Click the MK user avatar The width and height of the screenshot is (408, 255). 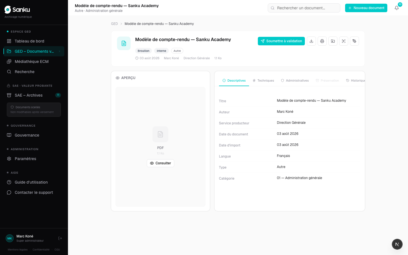coord(10,238)
